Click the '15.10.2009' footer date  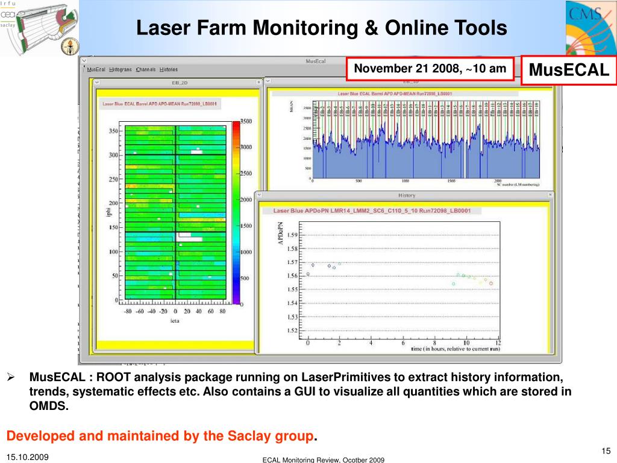click(28, 457)
